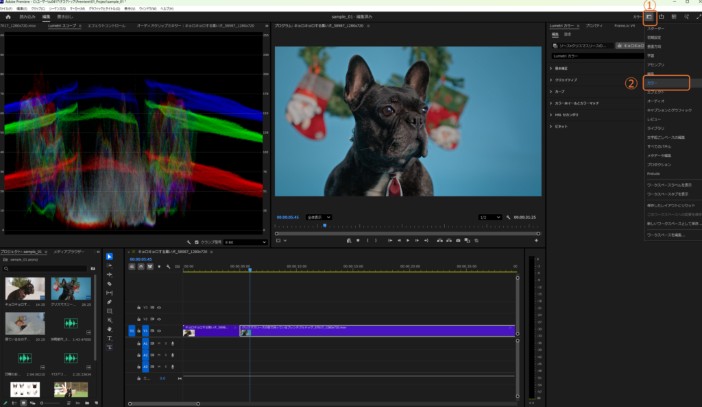The width and height of the screenshot is (702, 407).
Task: Select the Hand tool
Action: click(110, 329)
